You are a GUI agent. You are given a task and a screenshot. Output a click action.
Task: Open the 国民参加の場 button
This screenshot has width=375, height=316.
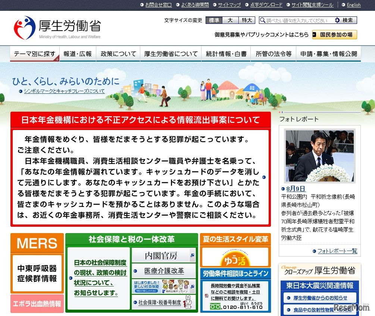pos(335,35)
